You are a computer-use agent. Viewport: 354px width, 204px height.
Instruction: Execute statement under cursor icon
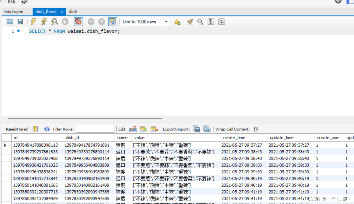tap(44, 22)
